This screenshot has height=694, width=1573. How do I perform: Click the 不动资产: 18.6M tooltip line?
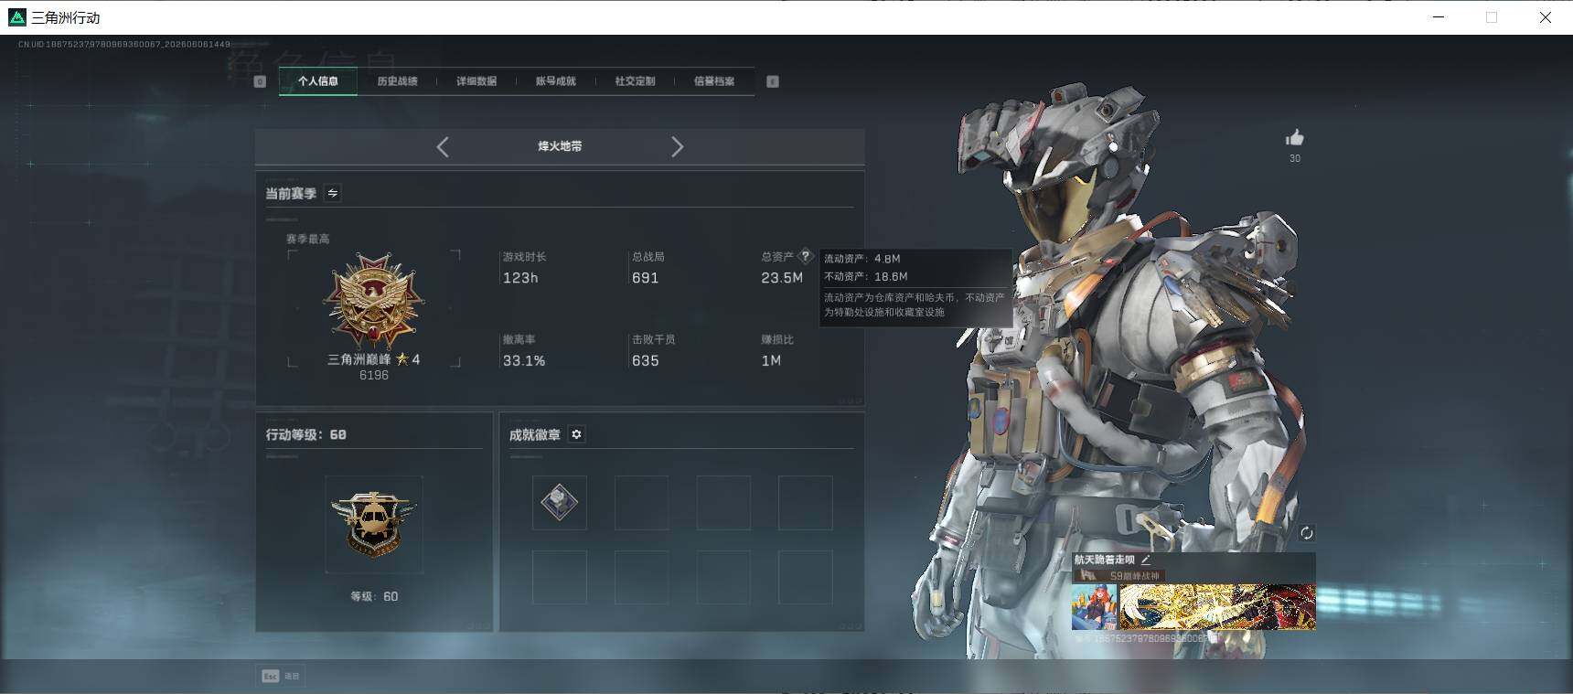click(866, 276)
